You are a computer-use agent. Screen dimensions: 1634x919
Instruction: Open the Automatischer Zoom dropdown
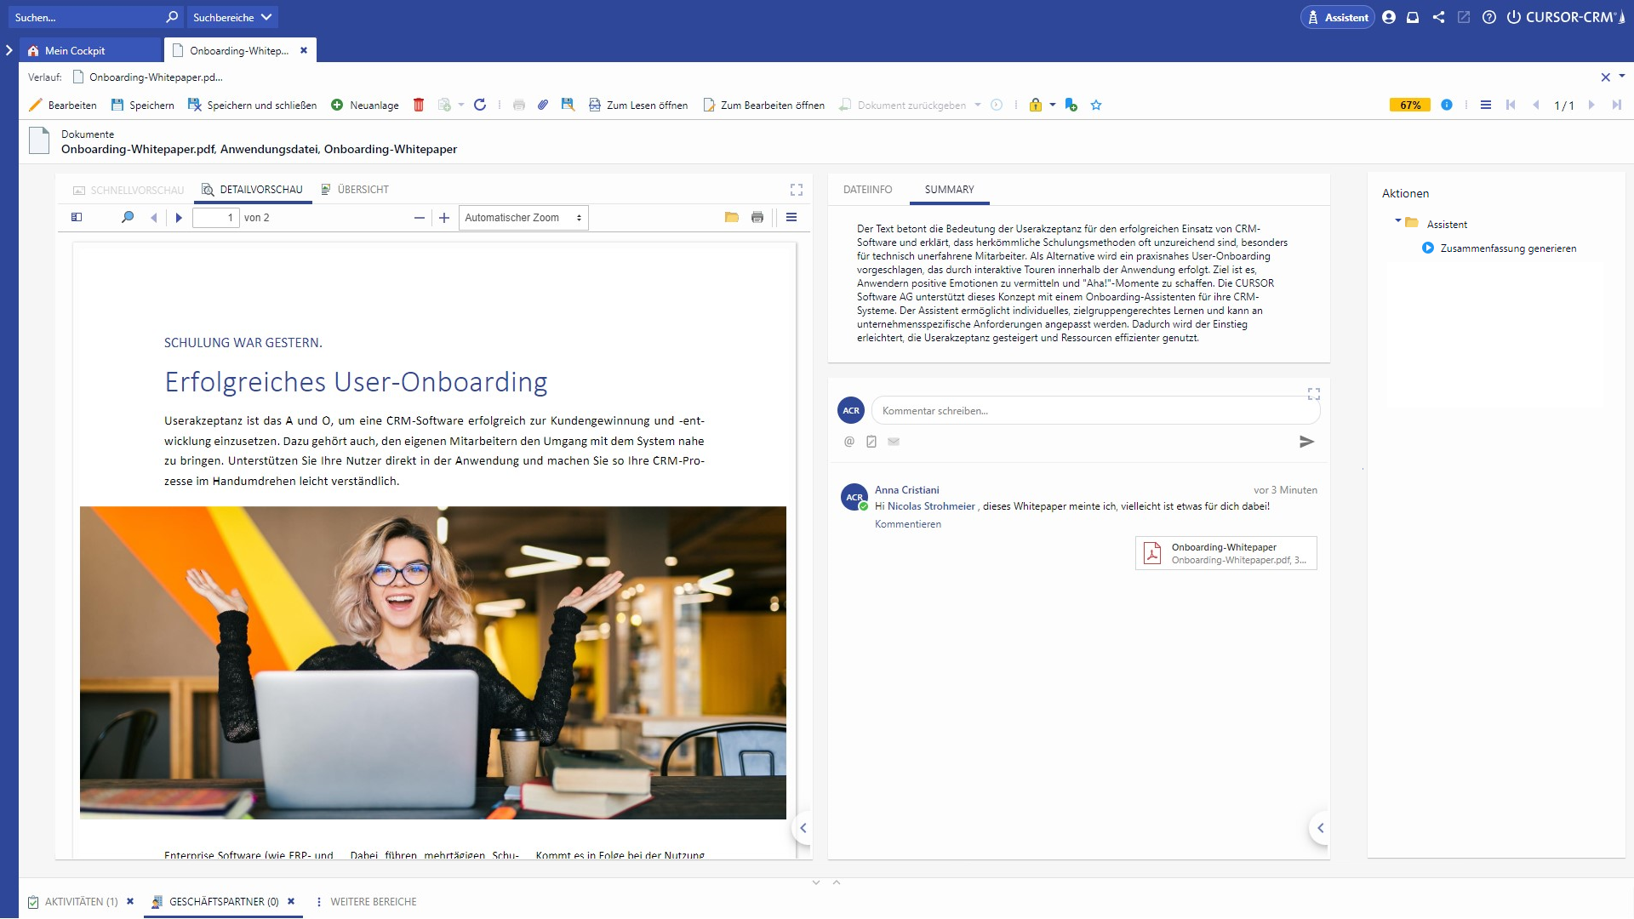click(523, 218)
